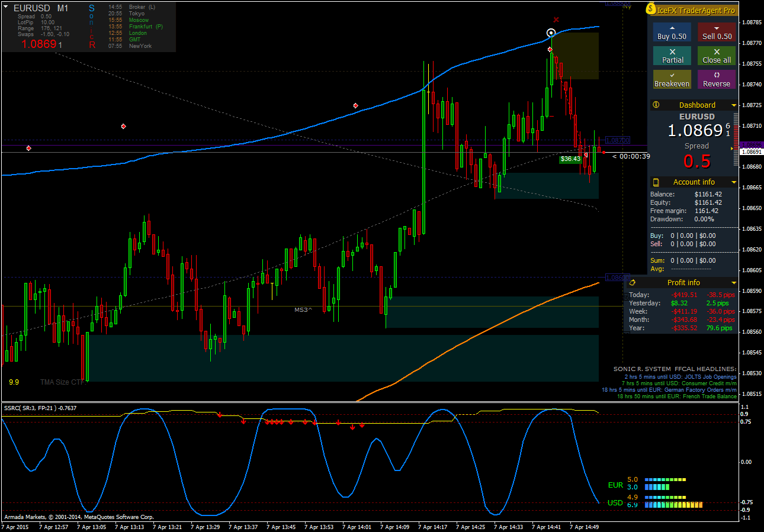Click the Week -$411.19 figure

(x=683, y=311)
